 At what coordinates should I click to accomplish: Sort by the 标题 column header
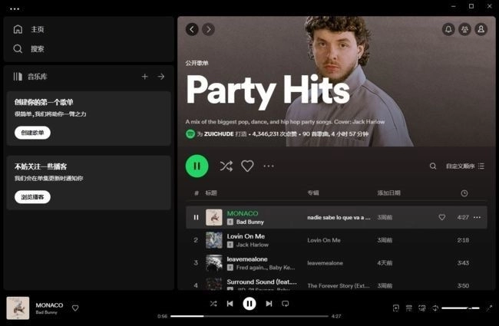[211, 193]
